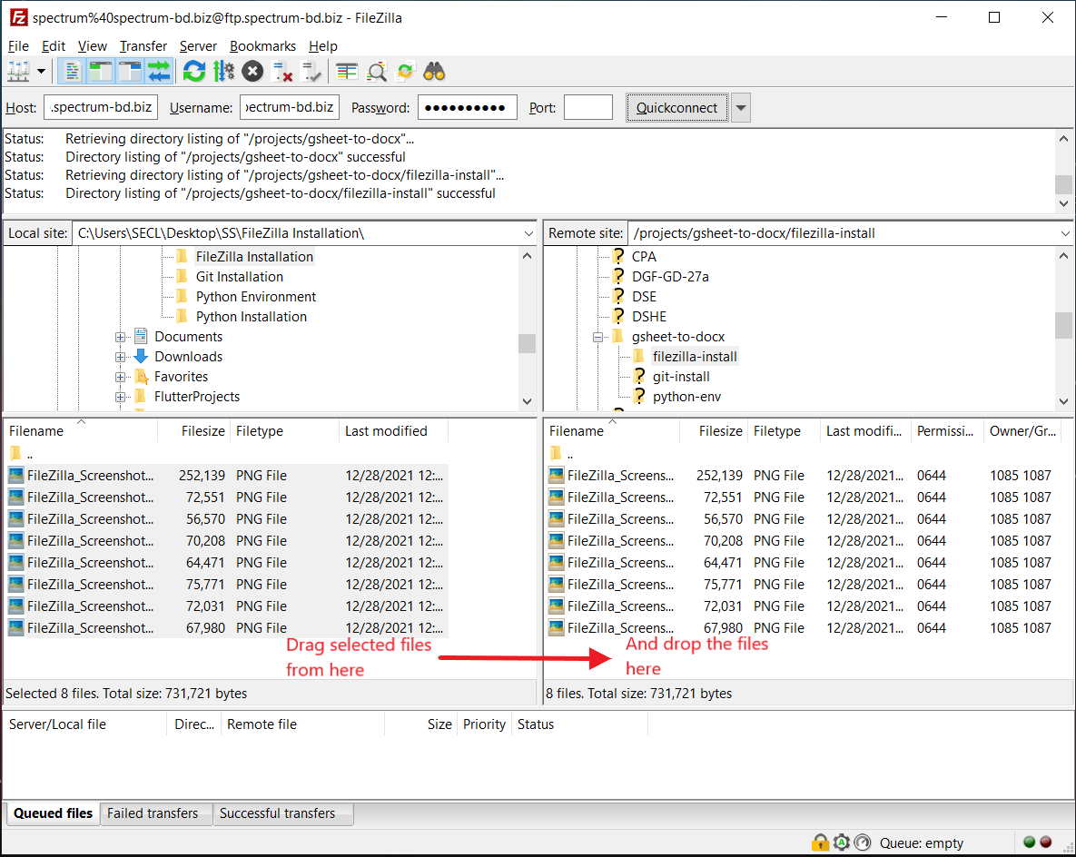Open the Transfer menu
This screenshot has width=1076, height=857.
143,46
